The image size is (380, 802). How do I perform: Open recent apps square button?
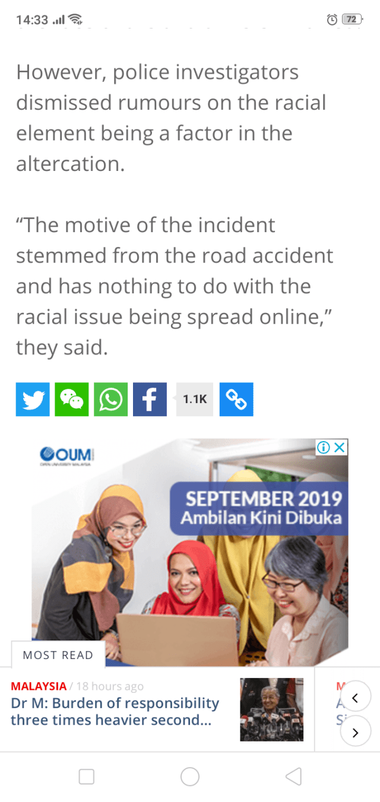point(87,776)
